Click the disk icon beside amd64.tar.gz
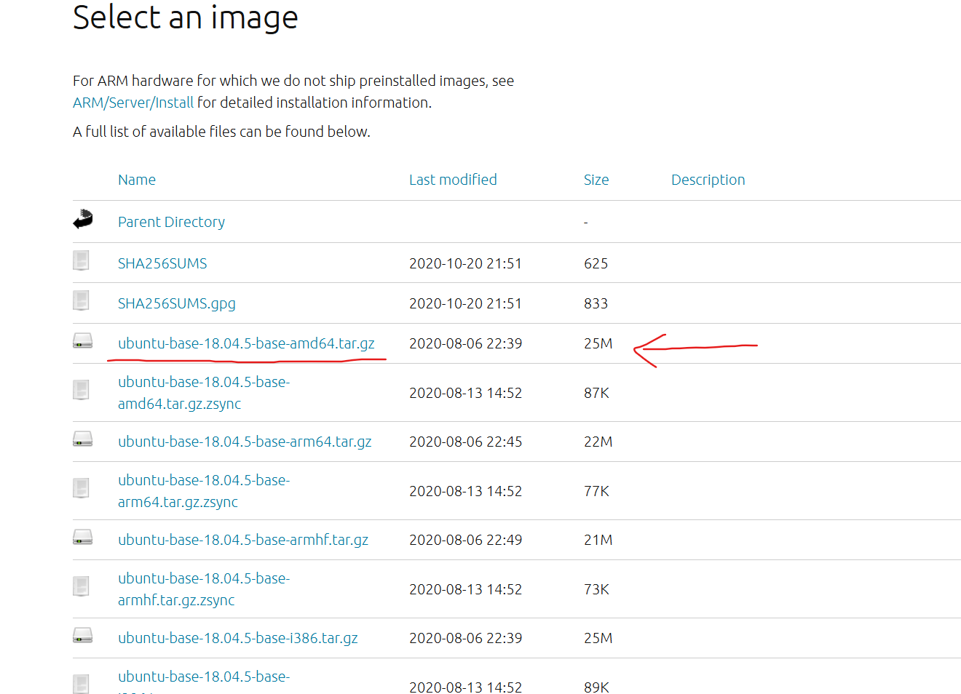Viewport: 961px width, 694px height. 82,340
